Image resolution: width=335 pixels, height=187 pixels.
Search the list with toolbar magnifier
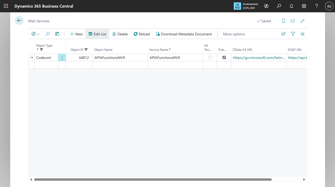(47, 34)
